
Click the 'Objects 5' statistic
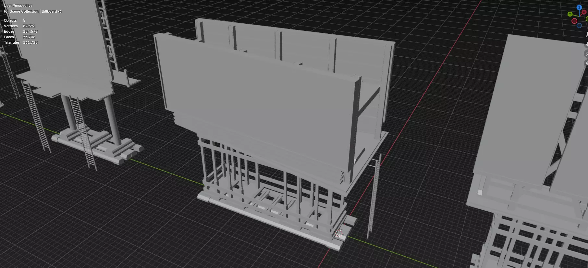(15, 20)
